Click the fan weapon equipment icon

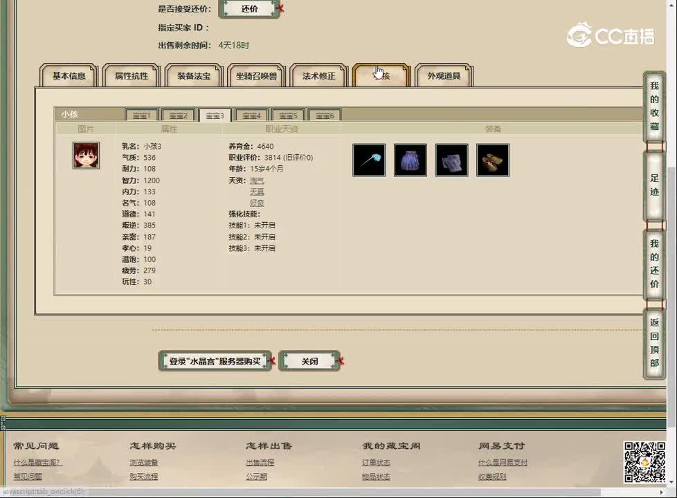pyautogui.click(x=369, y=160)
